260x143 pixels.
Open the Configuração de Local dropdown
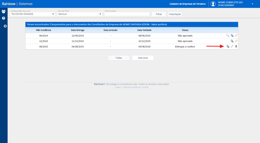(32, 14)
